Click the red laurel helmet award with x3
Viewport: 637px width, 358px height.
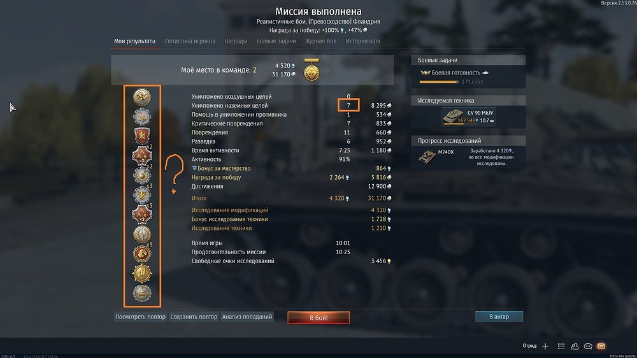pos(142,254)
